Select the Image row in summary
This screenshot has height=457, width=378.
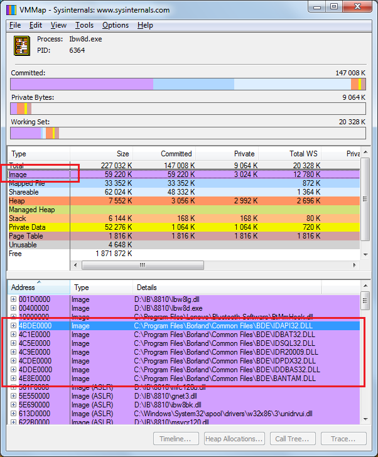[183, 175]
